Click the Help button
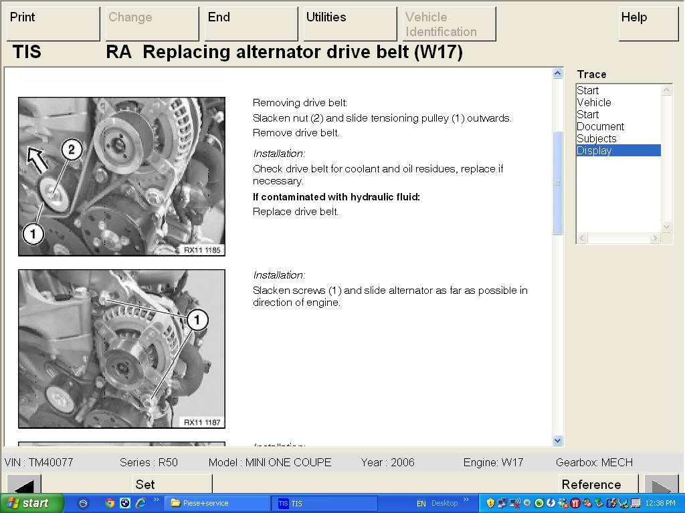 pyautogui.click(x=648, y=23)
